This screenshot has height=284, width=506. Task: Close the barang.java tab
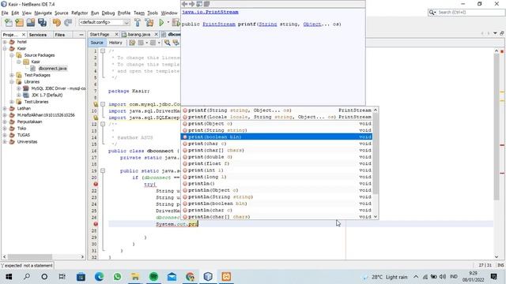pyautogui.click(x=157, y=34)
